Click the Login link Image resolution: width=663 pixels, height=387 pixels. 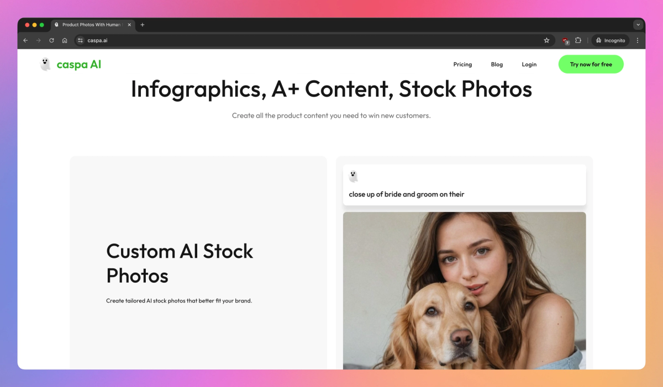[529, 65]
